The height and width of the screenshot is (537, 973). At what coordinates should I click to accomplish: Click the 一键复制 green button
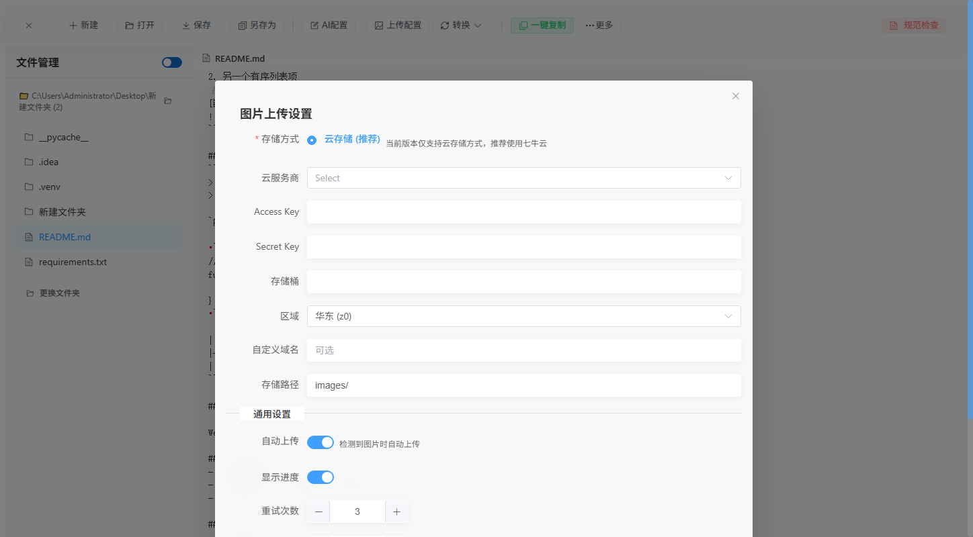(x=542, y=26)
